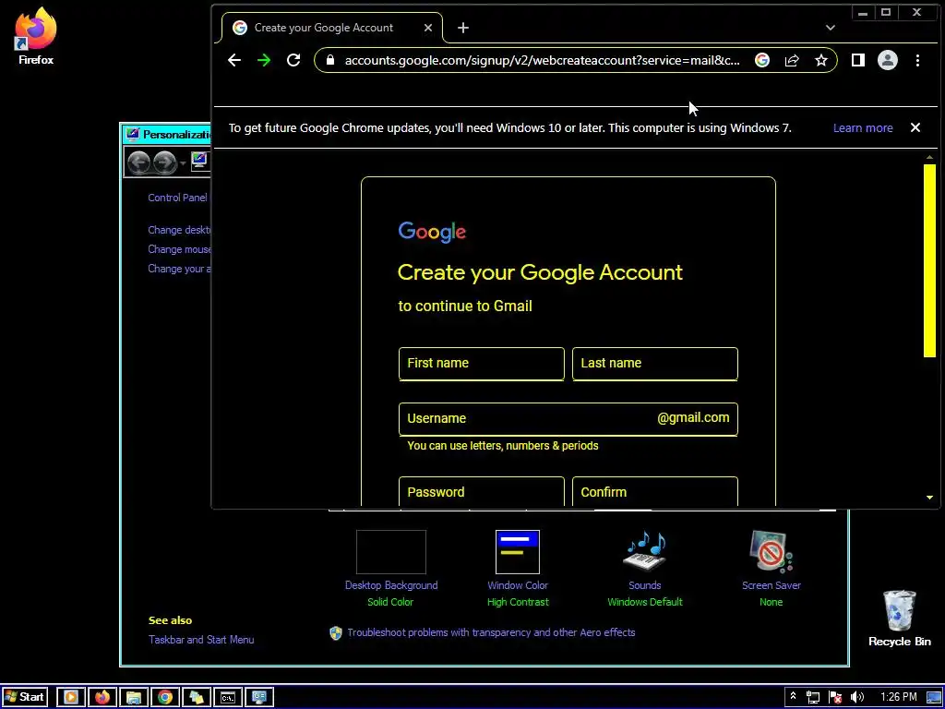
Task: Open the Start menu
Action: click(x=24, y=698)
